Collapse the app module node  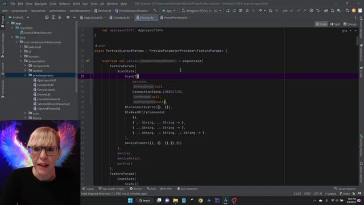pyautogui.click(x=8, y=23)
